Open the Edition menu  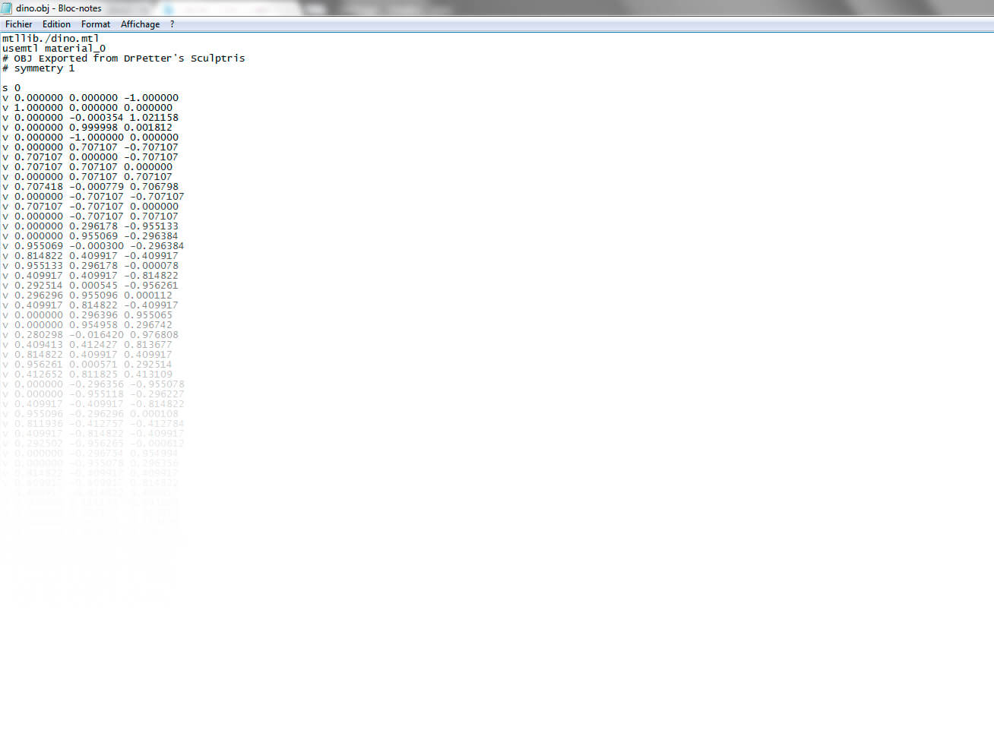56,24
